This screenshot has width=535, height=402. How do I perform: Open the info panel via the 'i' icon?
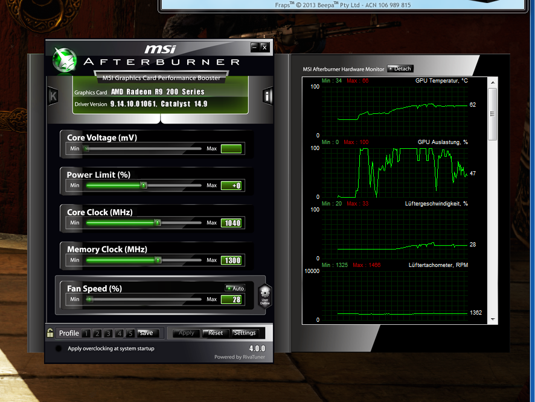point(267,97)
